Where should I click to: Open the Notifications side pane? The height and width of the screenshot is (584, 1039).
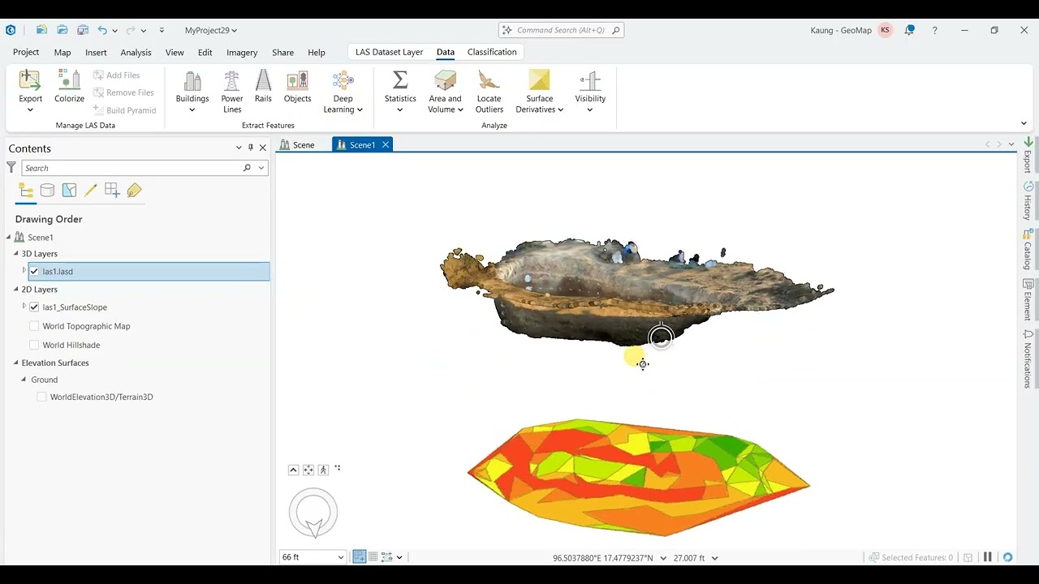[x=1028, y=359]
